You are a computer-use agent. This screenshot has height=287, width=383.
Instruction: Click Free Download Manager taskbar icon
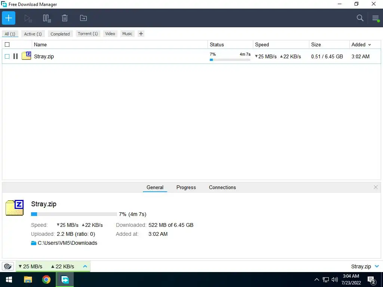tap(65, 280)
